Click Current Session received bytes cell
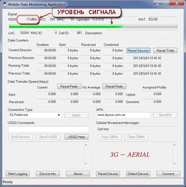This screenshot has width=186, height=187. (91, 50)
